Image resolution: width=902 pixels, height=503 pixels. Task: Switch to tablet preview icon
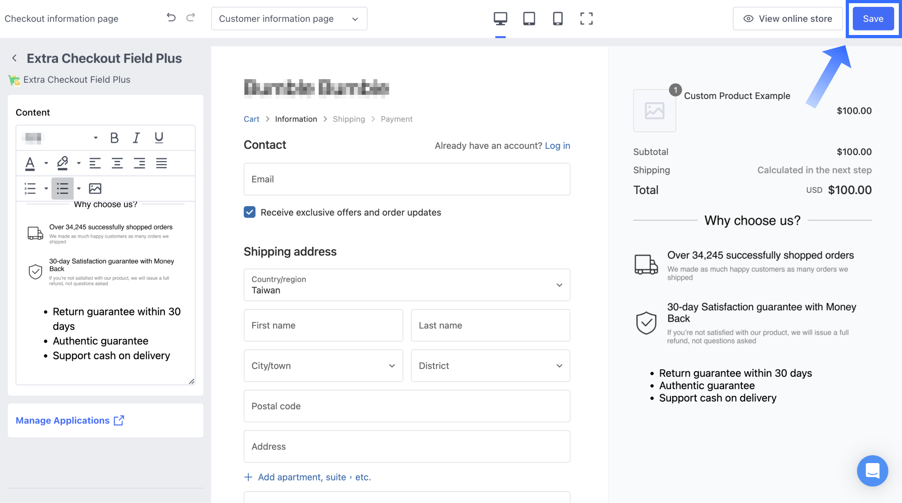[x=529, y=18]
